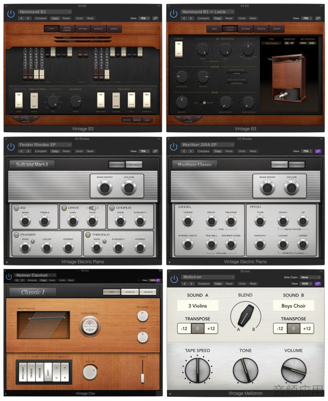
Task: Flip Brake switch in Leslie window
Action: coord(204,102)
